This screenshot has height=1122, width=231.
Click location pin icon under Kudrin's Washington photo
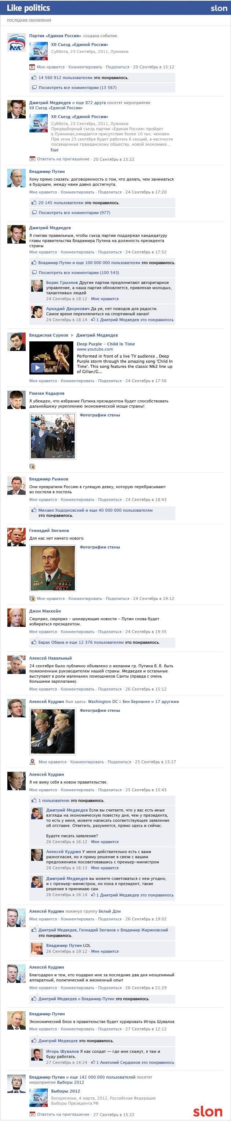(32, 762)
